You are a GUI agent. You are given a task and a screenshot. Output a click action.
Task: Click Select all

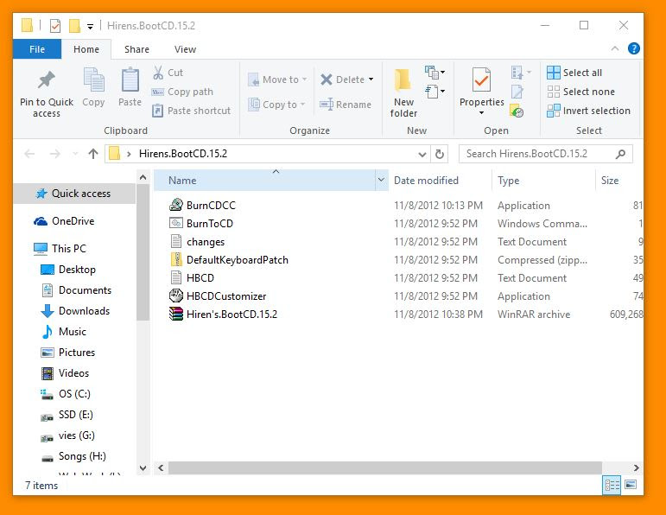[x=574, y=73]
